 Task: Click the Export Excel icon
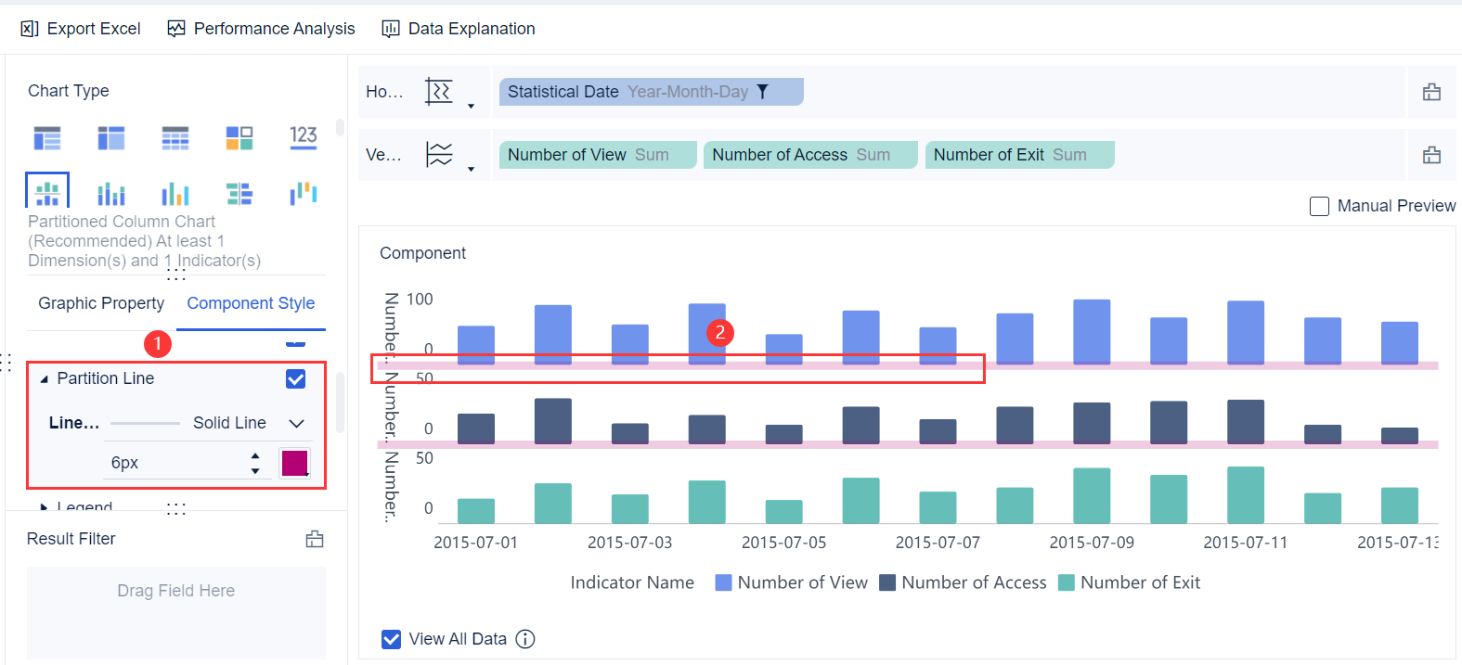[30, 29]
